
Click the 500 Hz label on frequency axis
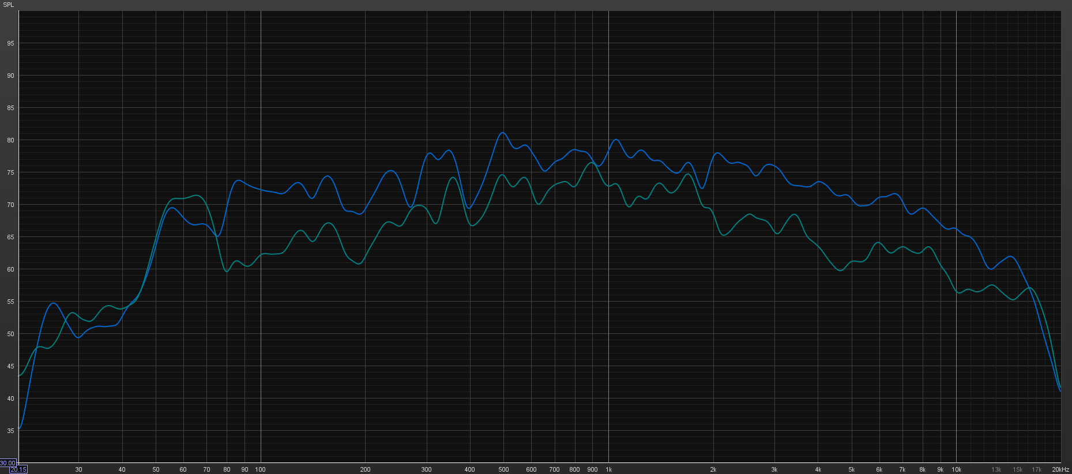pos(503,469)
